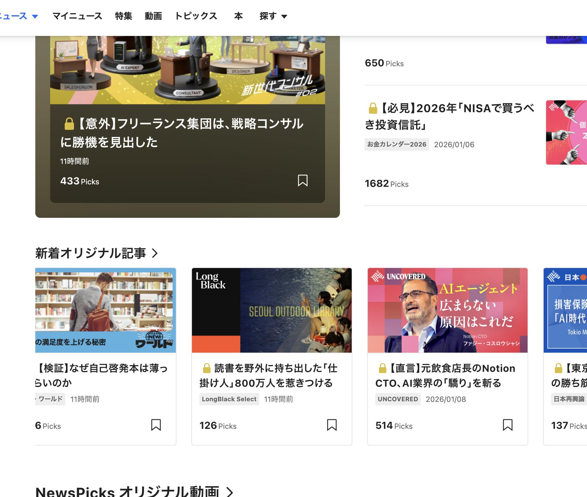Click the 433 Picks count
The image size is (587, 497).
[80, 181]
